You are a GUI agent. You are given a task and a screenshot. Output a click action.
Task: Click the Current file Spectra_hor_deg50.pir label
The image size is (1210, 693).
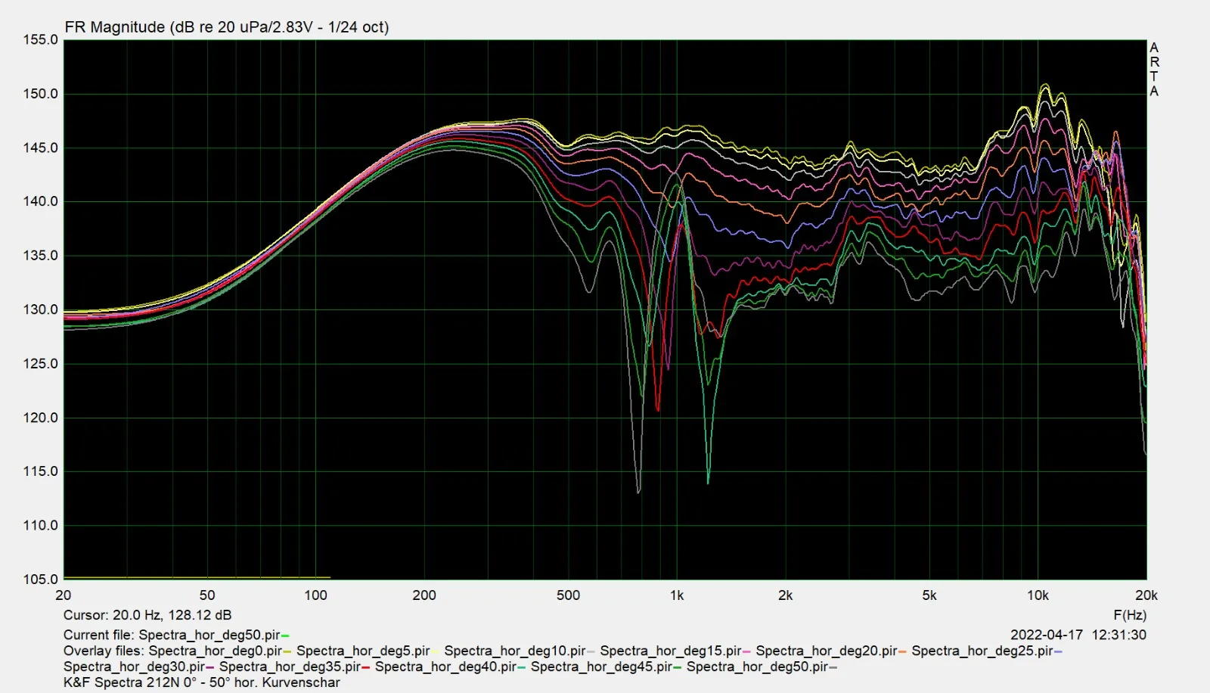[172, 635]
